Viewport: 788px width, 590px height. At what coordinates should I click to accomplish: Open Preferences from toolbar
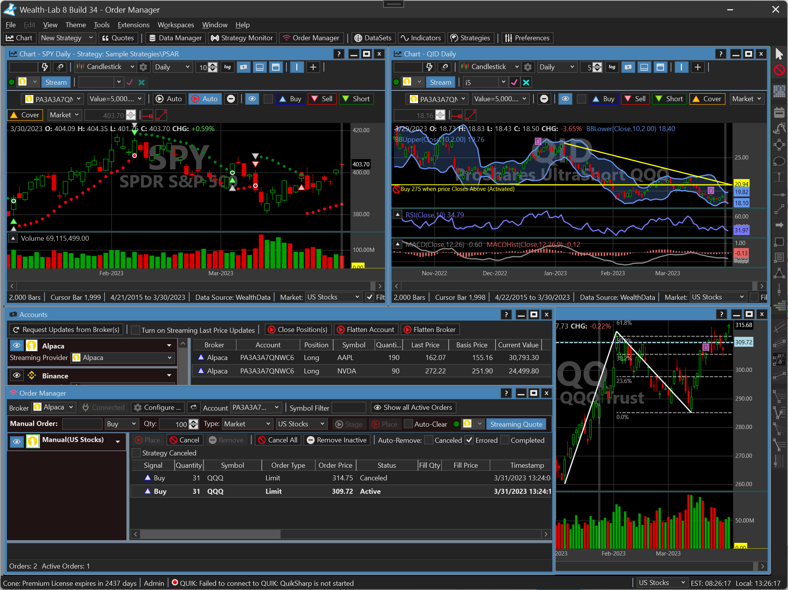click(x=527, y=38)
